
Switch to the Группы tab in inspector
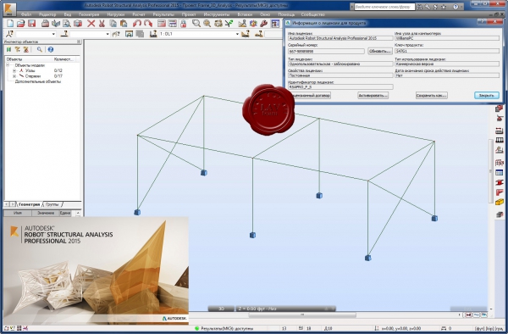[52, 204]
